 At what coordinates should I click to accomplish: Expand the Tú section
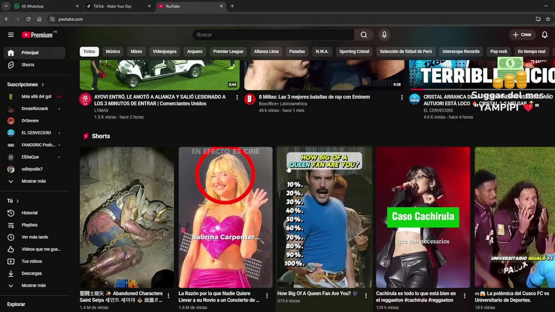coord(13,201)
